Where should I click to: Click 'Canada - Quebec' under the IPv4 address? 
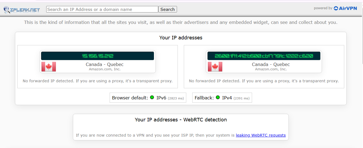tap(105, 64)
